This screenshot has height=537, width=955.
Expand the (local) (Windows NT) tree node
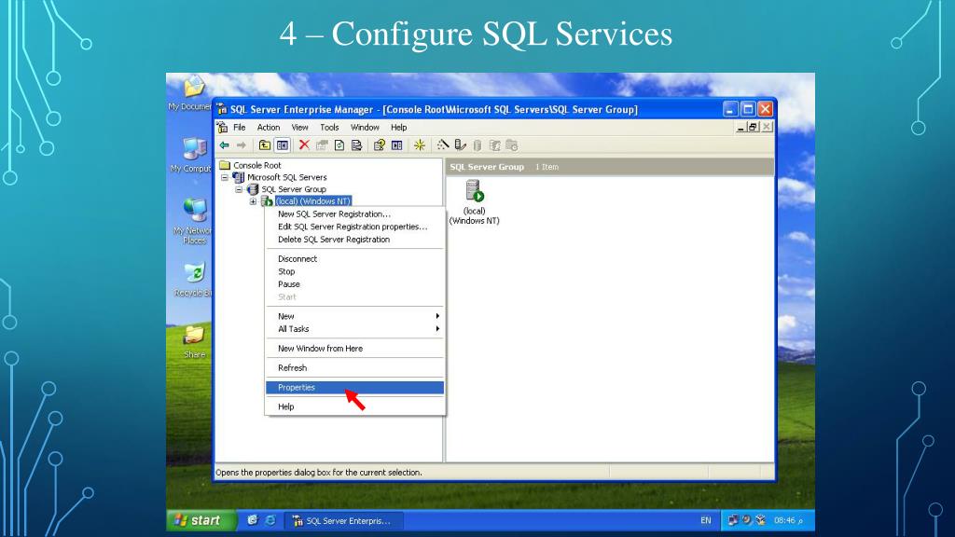tap(253, 201)
